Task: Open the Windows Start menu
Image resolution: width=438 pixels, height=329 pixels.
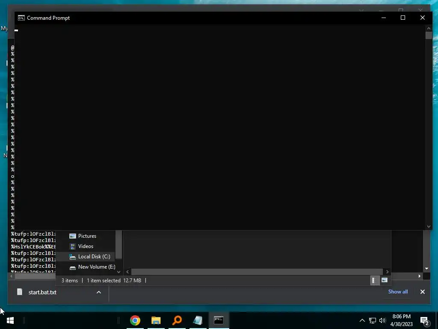Action: click(10, 320)
